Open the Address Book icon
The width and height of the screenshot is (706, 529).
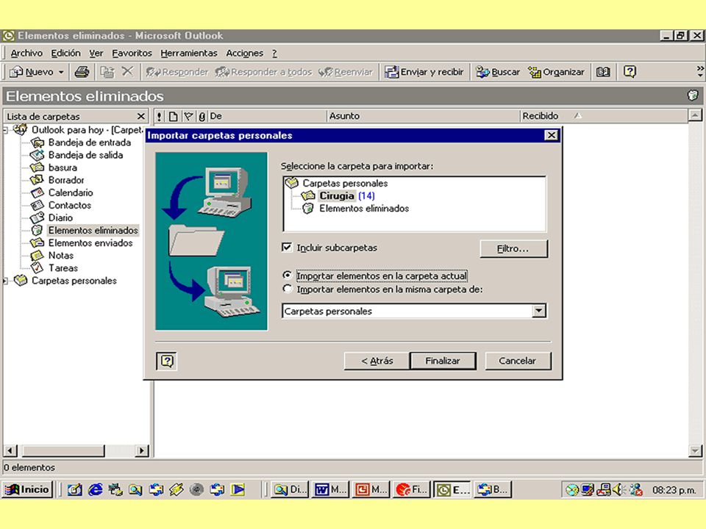(603, 71)
